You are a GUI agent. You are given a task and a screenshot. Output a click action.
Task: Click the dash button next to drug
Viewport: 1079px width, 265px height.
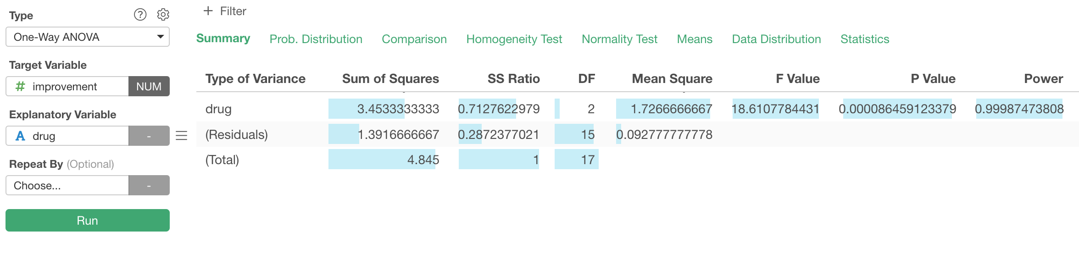click(x=149, y=136)
